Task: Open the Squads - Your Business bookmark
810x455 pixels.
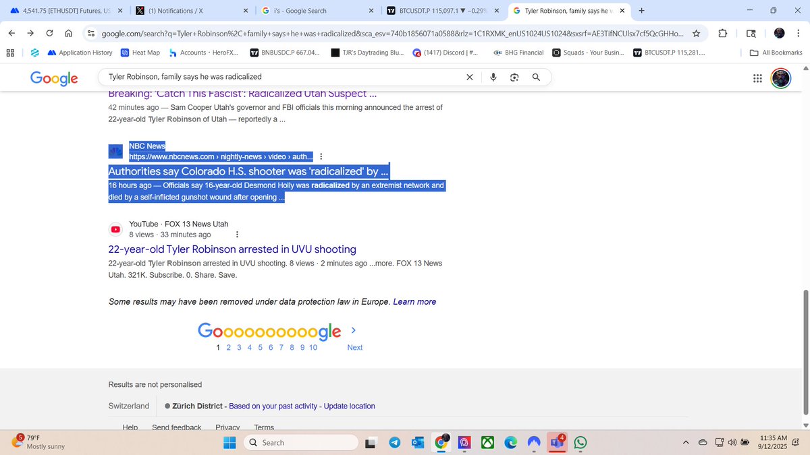Action: click(x=588, y=53)
